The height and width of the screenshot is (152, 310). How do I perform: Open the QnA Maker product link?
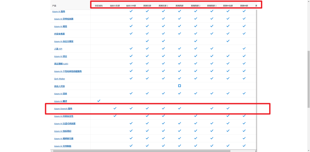(x=60, y=79)
